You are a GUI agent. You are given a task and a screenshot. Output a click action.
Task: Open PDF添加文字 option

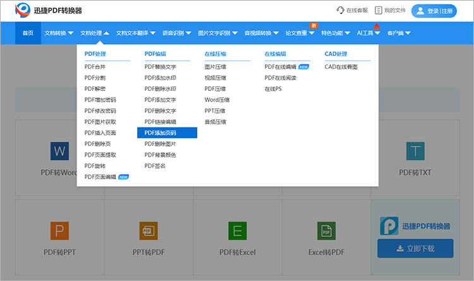161,100
